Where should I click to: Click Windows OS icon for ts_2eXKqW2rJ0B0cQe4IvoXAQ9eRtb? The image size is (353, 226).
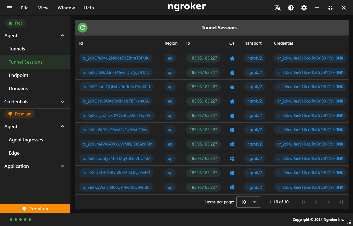click(x=232, y=187)
